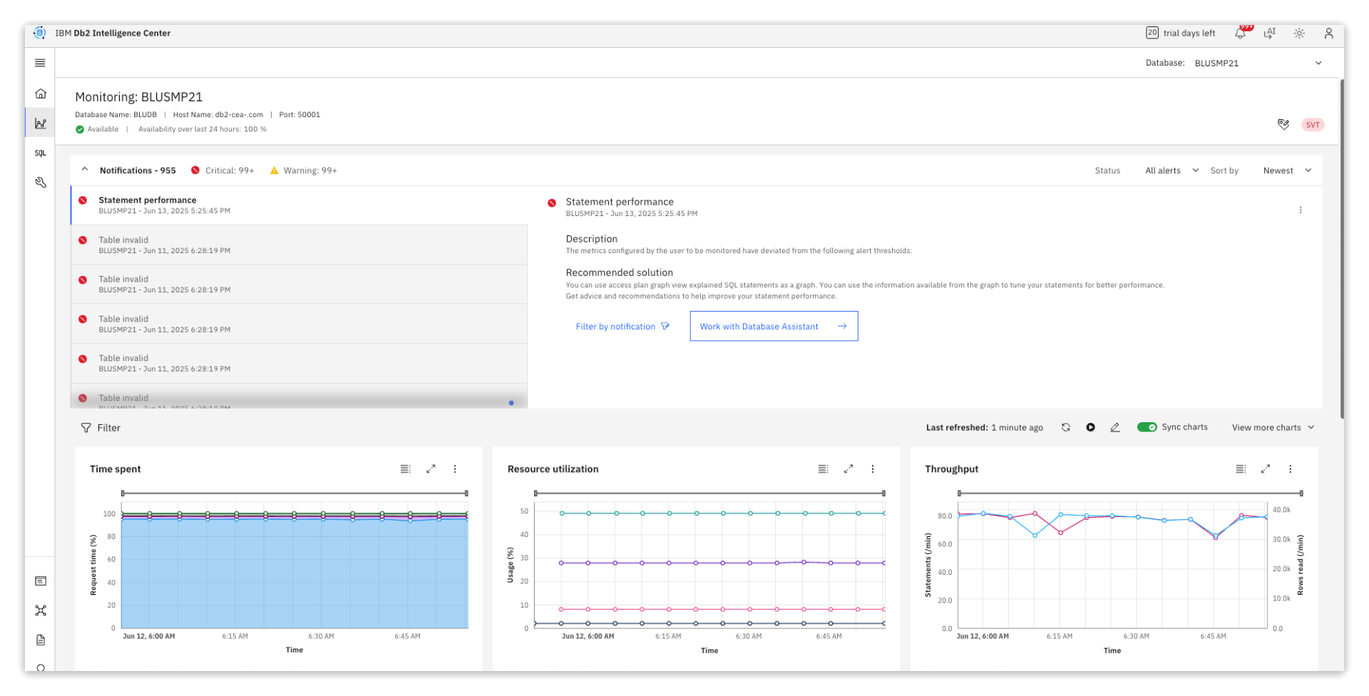The height and width of the screenshot is (696, 1369).
Task: Open the document icon in sidebar
Action: (x=41, y=640)
